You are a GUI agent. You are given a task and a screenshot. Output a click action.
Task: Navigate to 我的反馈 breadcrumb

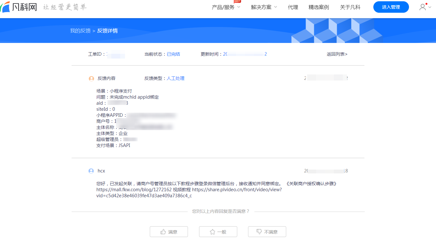80,31
